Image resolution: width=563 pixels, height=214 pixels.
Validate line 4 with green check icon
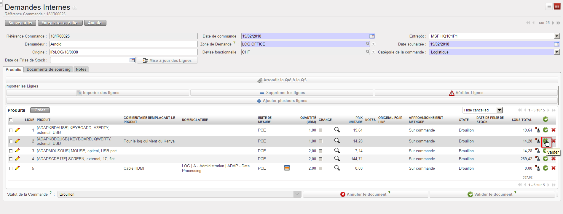[545, 159]
